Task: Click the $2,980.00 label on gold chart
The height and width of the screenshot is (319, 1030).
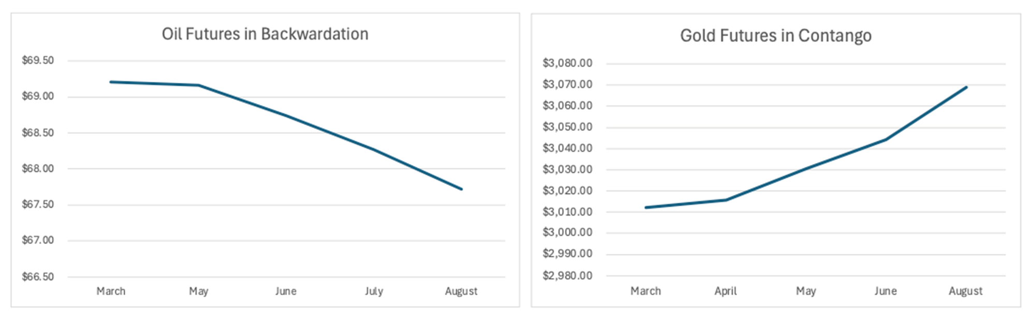Action: pos(567,275)
